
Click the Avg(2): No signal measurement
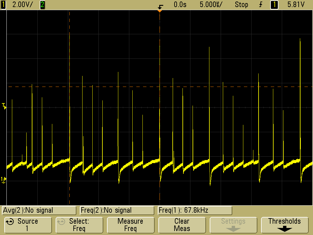39,211
